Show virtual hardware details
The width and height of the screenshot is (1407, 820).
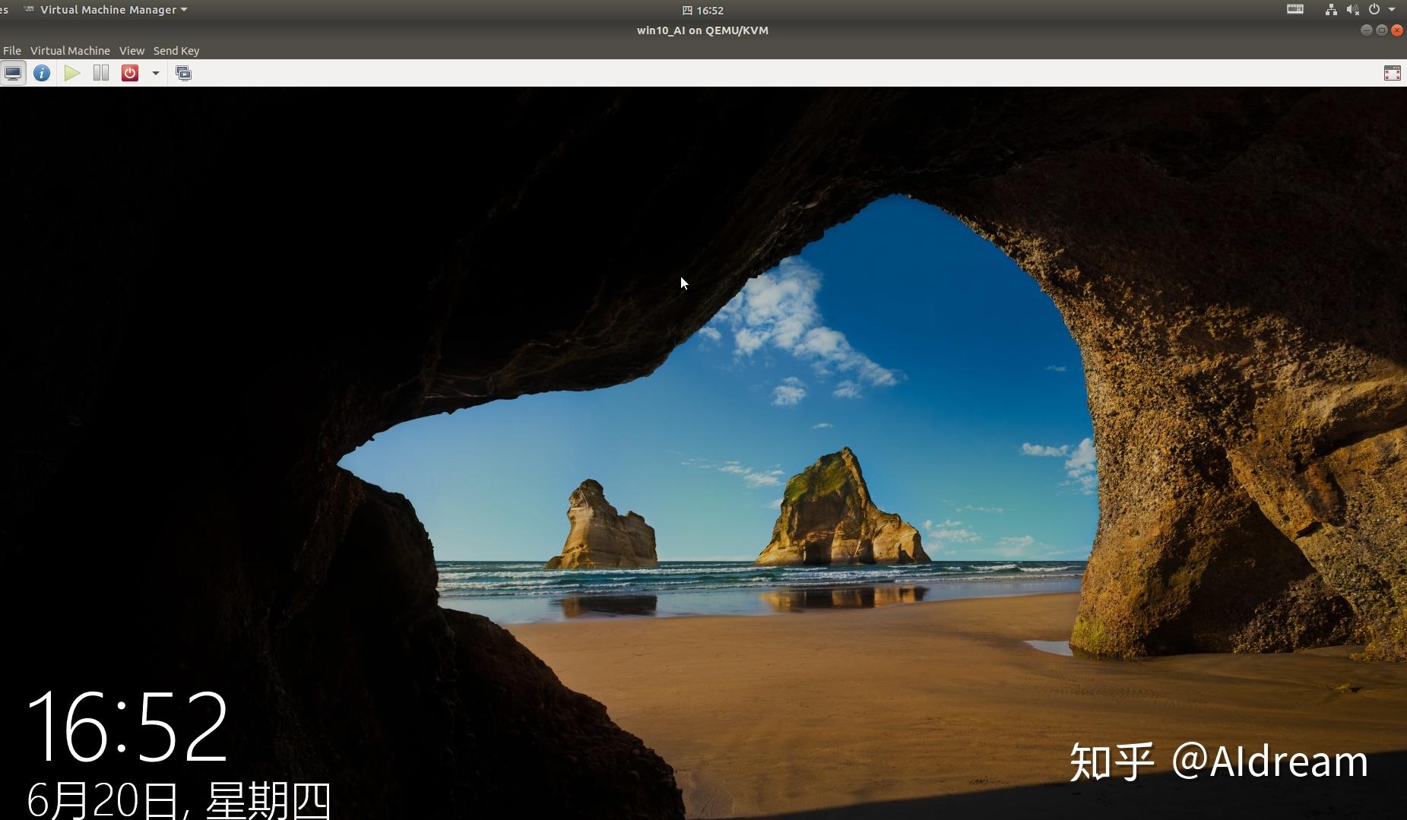click(42, 73)
